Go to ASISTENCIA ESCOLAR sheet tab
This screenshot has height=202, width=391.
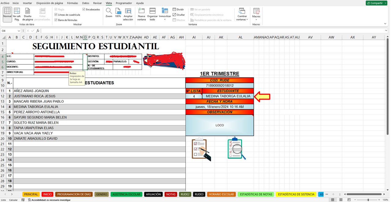point(126,194)
